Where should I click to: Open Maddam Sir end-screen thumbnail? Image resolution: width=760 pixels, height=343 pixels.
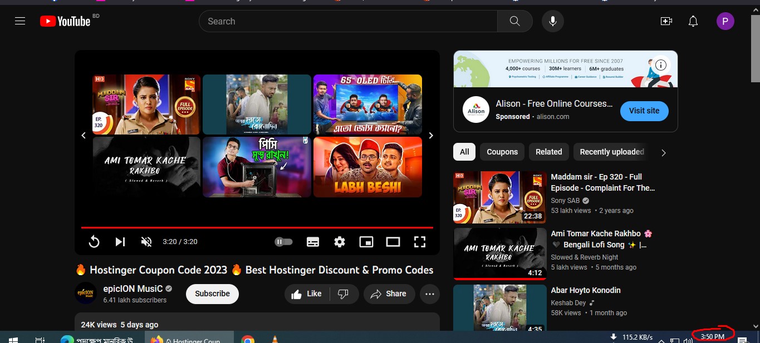click(x=146, y=105)
